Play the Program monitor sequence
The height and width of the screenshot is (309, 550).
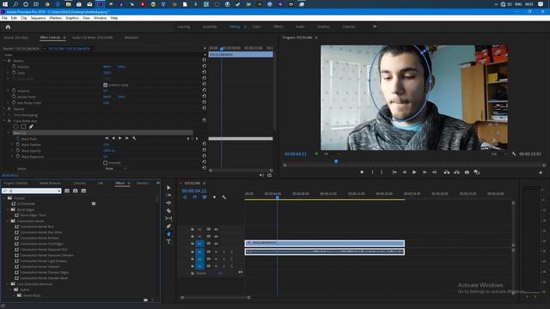pos(414,173)
